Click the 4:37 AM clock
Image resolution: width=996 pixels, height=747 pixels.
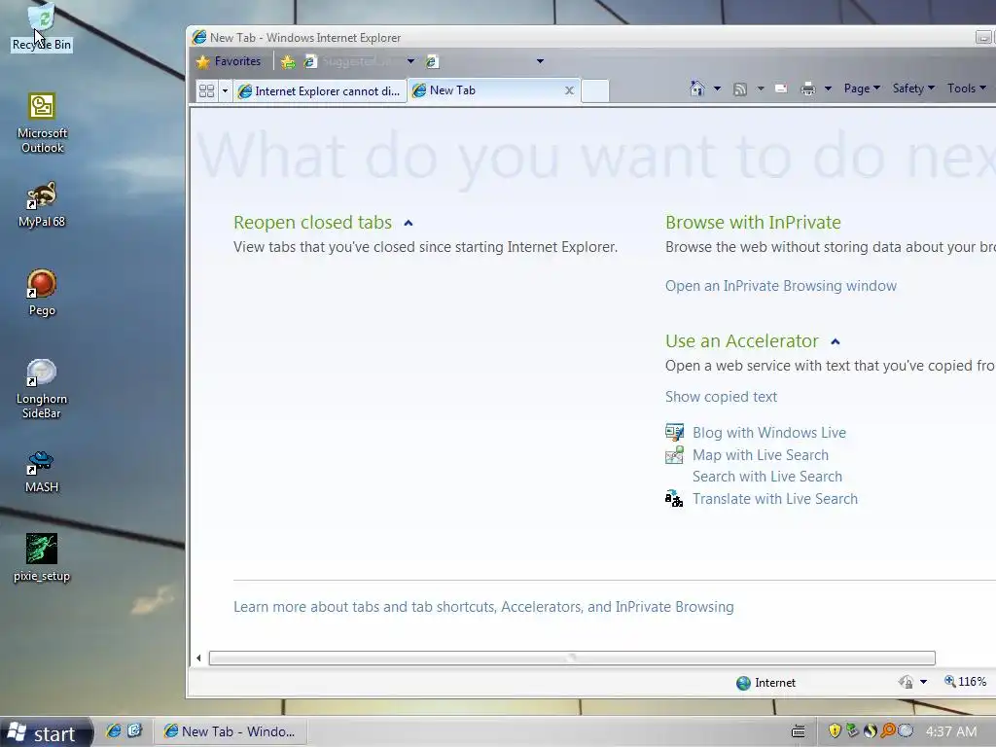coord(951,731)
